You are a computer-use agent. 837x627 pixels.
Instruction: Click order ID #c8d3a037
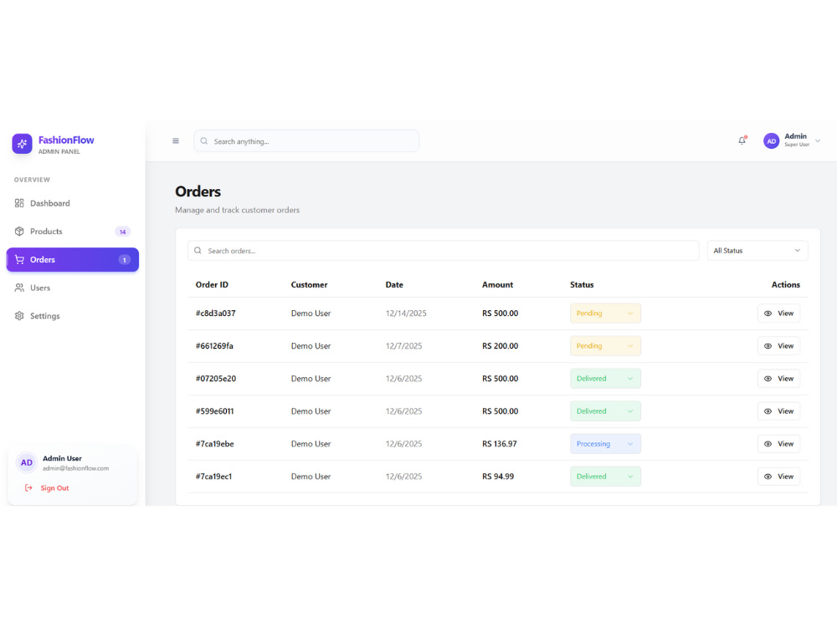point(216,313)
